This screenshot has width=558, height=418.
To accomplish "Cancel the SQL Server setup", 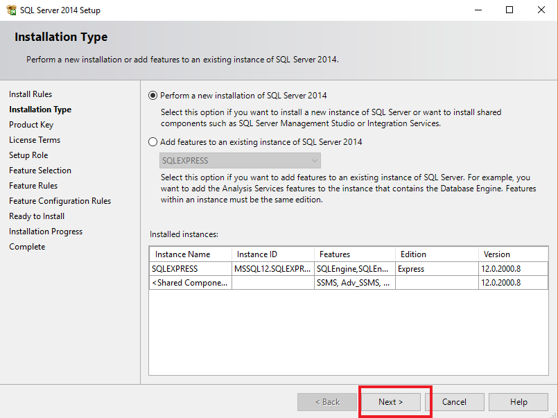I will click(x=455, y=402).
